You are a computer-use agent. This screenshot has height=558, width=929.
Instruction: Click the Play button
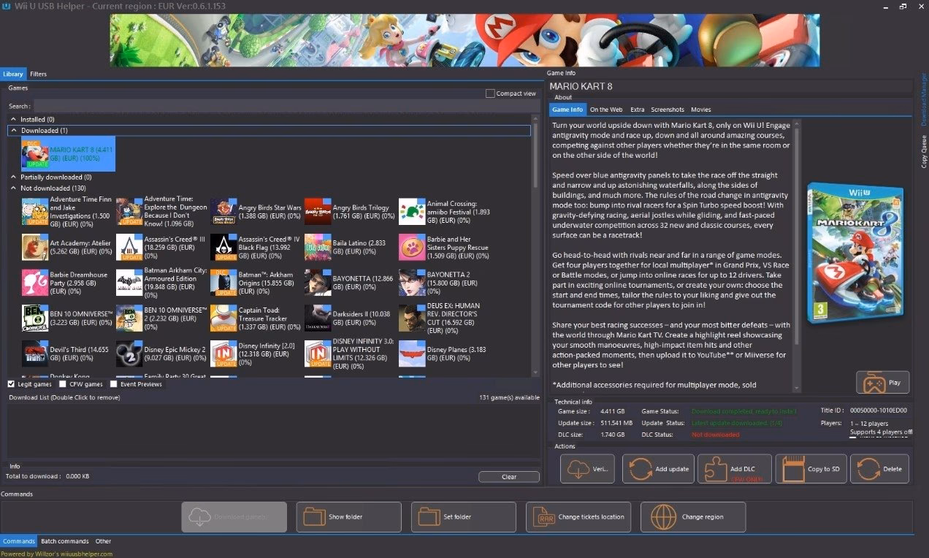click(882, 382)
